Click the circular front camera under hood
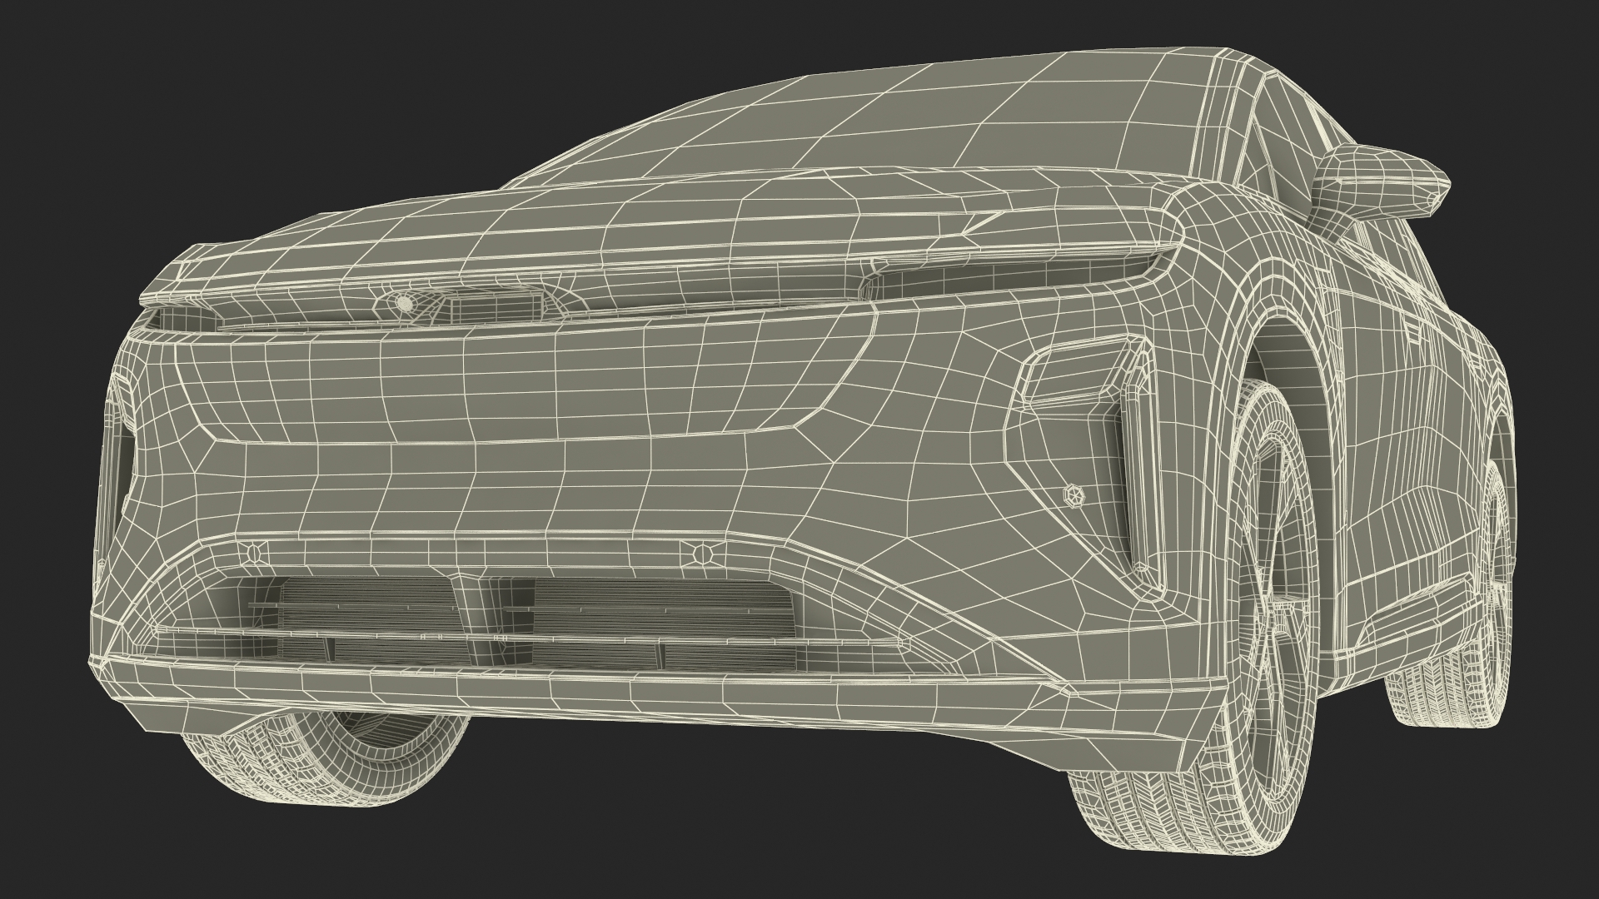This screenshot has height=899, width=1599. pos(404,305)
